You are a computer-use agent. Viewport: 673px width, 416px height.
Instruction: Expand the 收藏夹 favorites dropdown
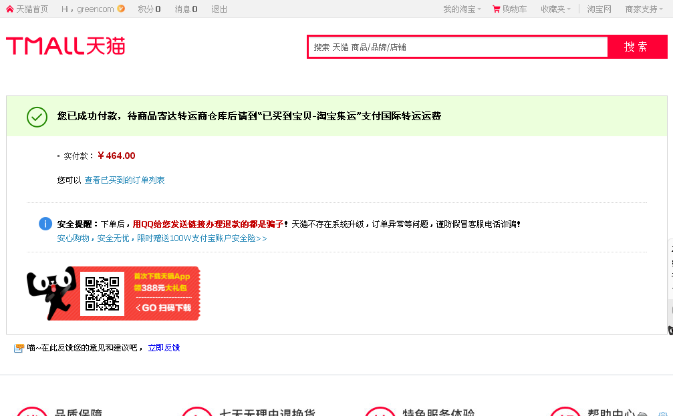(555, 9)
